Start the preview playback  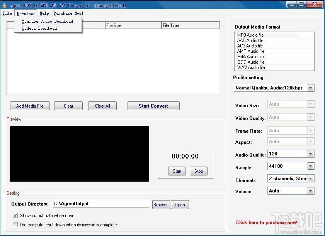(177, 171)
